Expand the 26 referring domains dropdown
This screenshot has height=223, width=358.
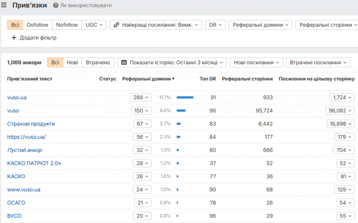tap(142, 176)
